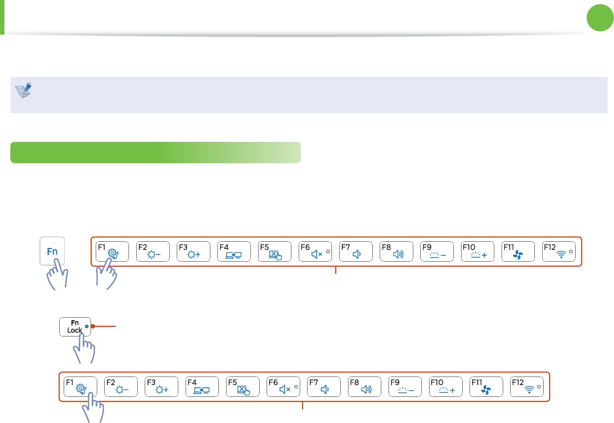The image size is (614, 423).
Task: Click the green section heading bar
Action: click(155, 153)
